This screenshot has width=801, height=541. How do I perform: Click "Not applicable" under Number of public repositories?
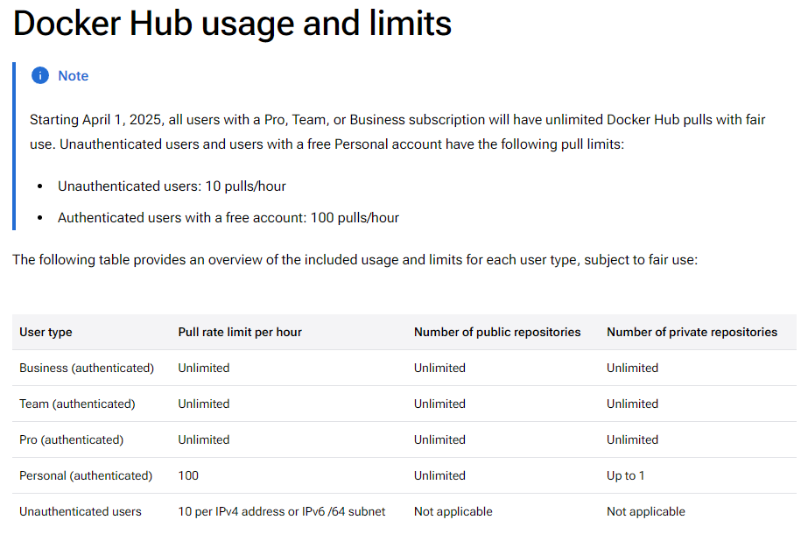453,511
